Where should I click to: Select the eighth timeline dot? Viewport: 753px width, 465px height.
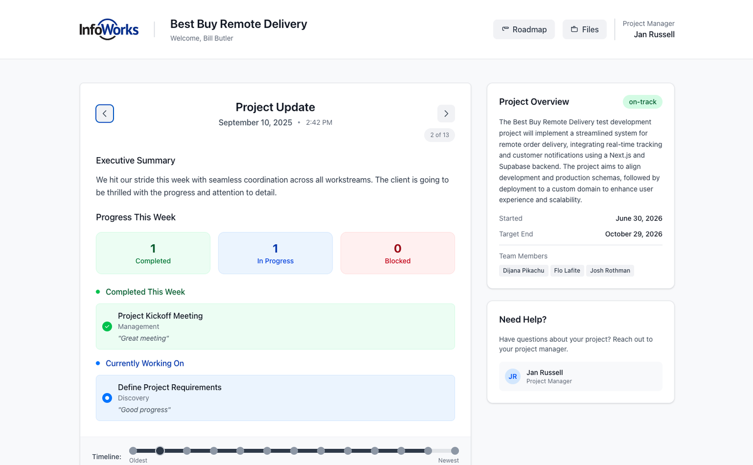(x=321, y=451)
